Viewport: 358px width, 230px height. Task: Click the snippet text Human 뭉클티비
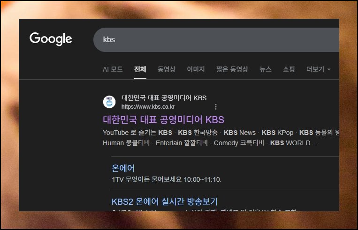126,143
